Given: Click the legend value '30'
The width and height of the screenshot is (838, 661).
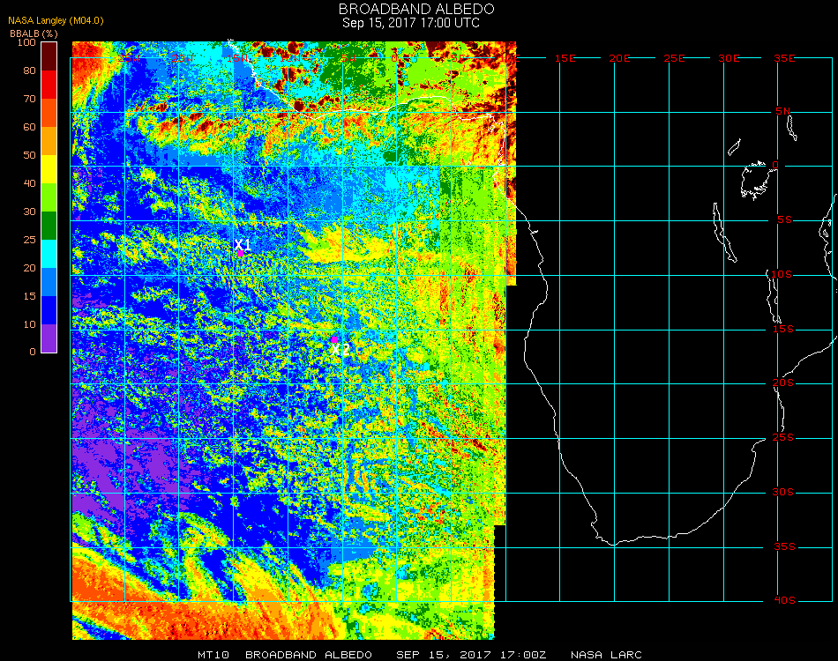Looking at the screenshot, I should click(29, 212).
